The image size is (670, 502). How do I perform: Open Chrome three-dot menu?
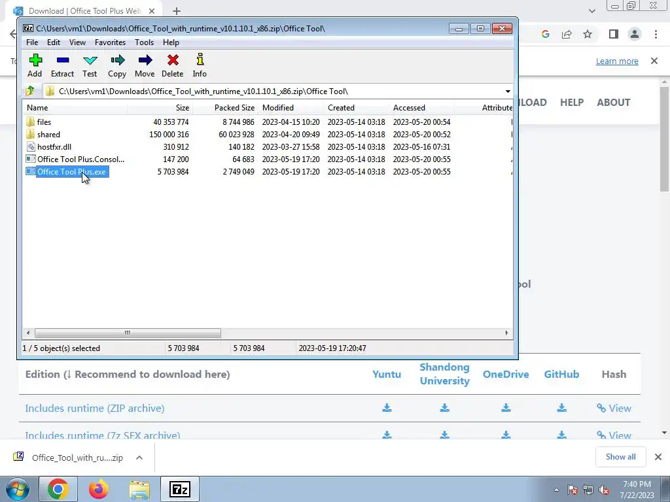pos(656,34)
